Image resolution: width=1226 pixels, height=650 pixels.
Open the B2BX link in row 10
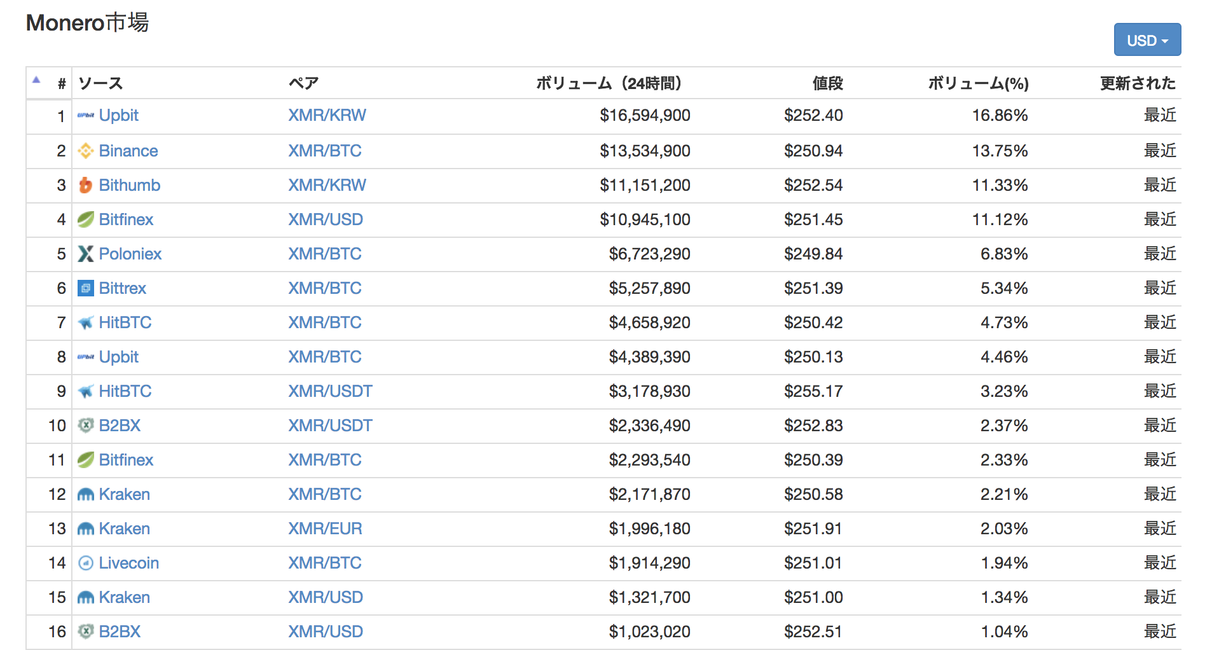(120, 425)
